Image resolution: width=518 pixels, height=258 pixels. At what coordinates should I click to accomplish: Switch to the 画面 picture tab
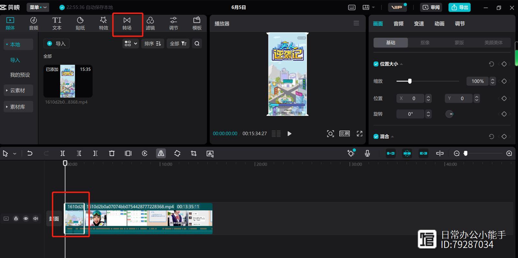coord(378,24)
